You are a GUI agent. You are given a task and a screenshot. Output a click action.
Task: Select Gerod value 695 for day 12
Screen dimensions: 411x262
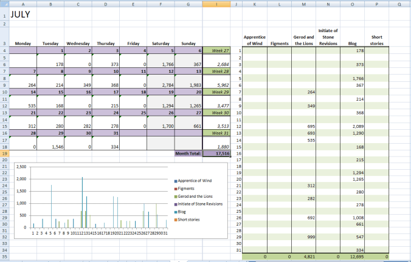[303, 126]
